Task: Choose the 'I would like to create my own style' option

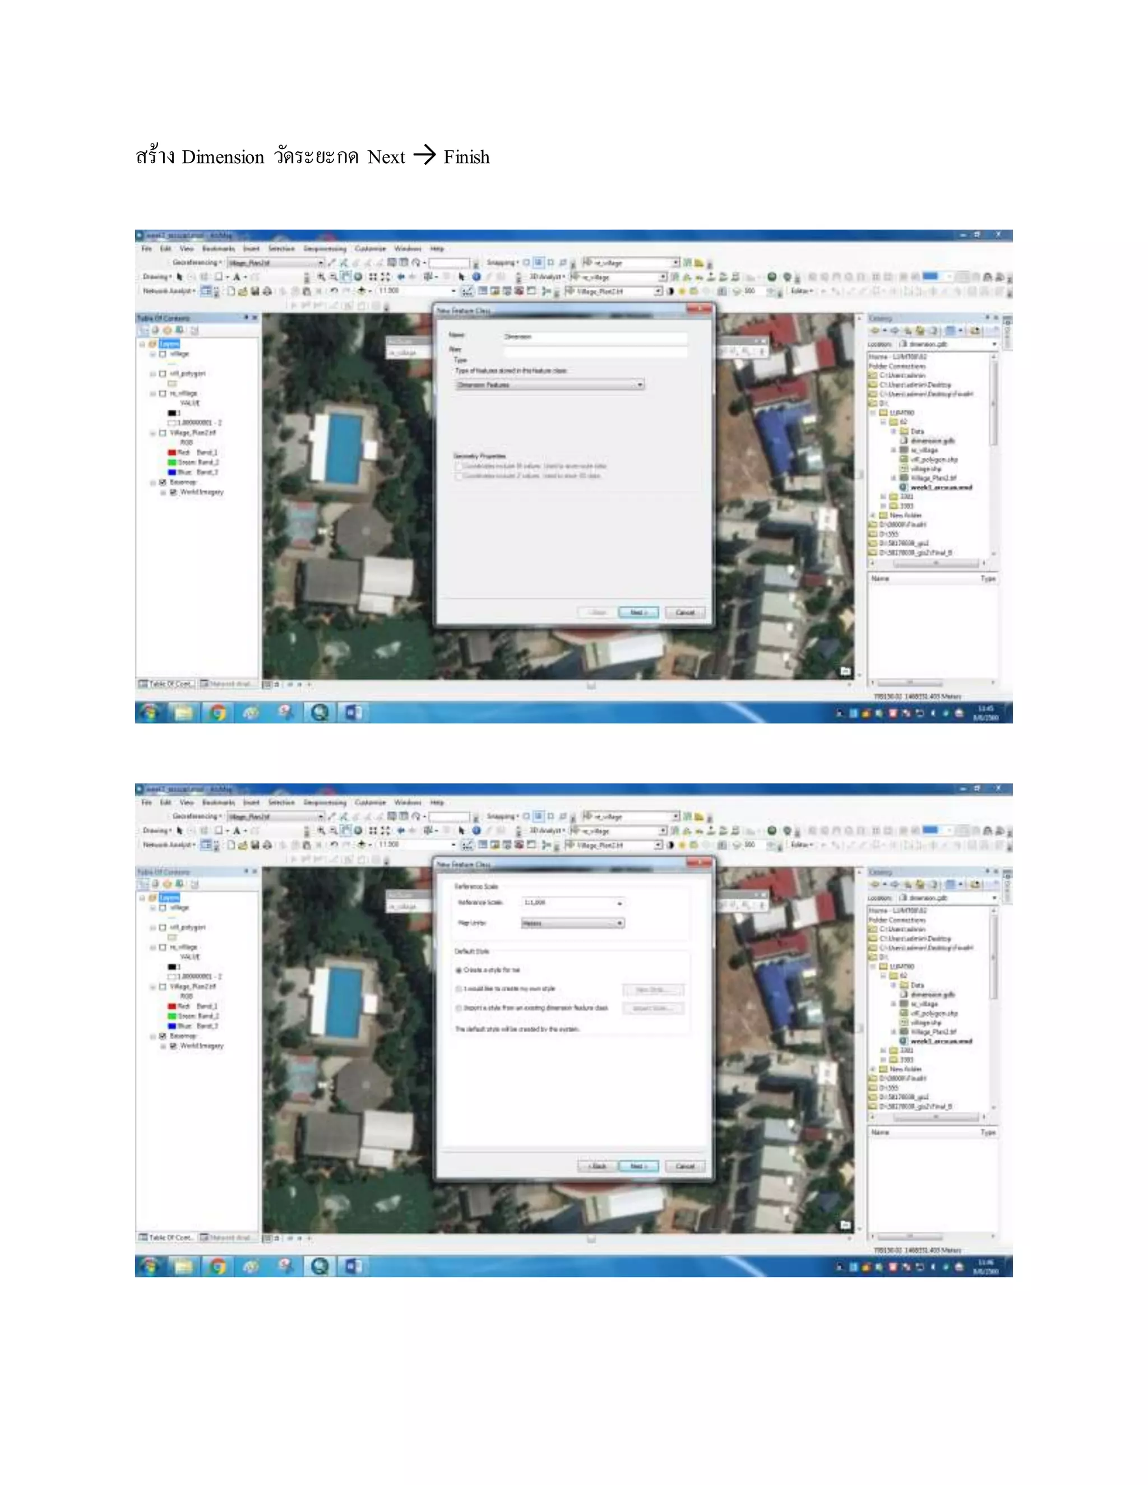Action: coord(459,989)
